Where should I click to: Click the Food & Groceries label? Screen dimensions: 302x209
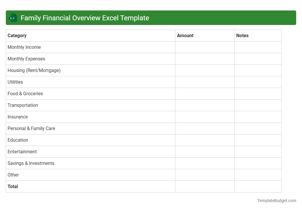pyautogui.click(x=25, y=93)
